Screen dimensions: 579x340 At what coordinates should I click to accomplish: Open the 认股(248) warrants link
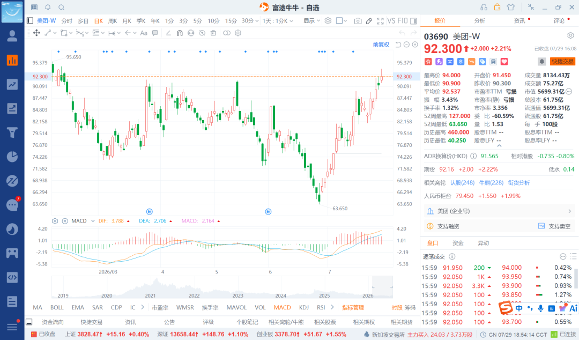pos(462,182)
